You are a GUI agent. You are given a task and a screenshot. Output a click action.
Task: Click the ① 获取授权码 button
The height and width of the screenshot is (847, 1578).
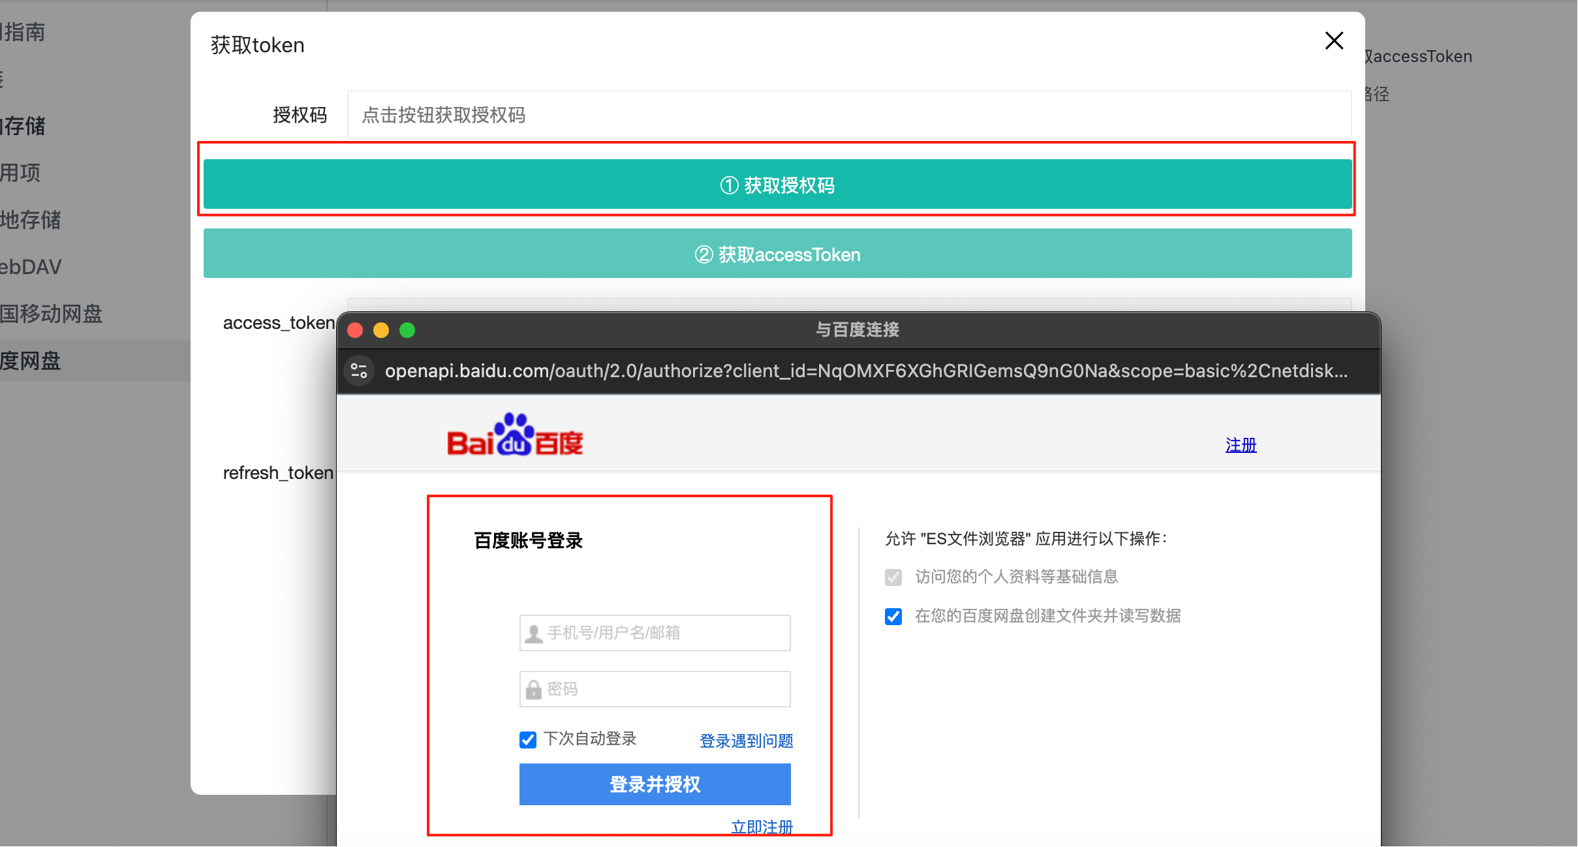coord(777,185)
